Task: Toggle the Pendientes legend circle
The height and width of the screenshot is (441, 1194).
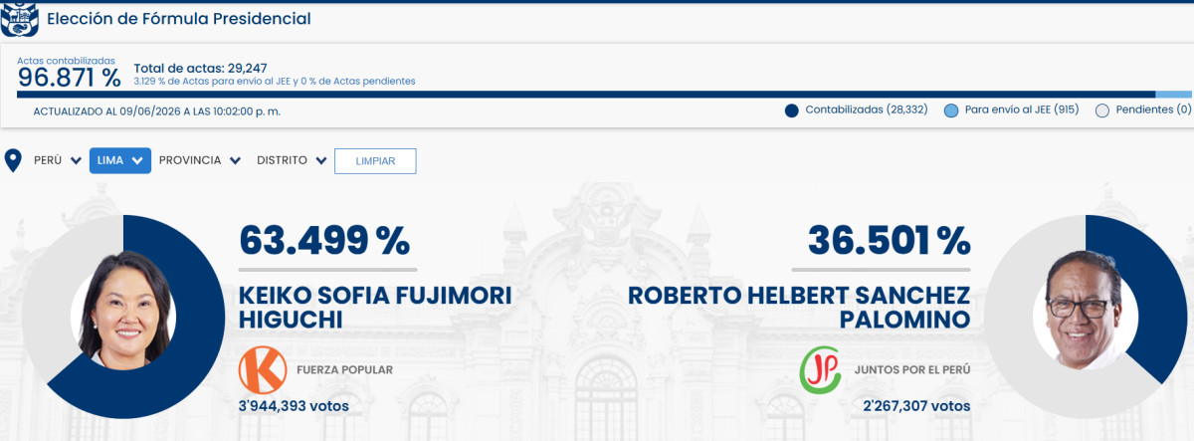Action: point(1102,110)
